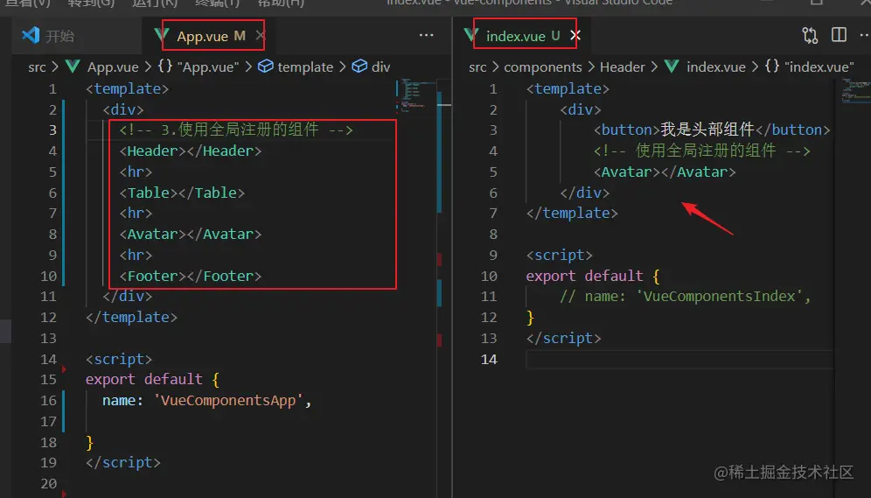This screenshot has height=498, width=871.
Task: Click <button>我是头部组件</button> in index.vue
Action: (712, 130)
